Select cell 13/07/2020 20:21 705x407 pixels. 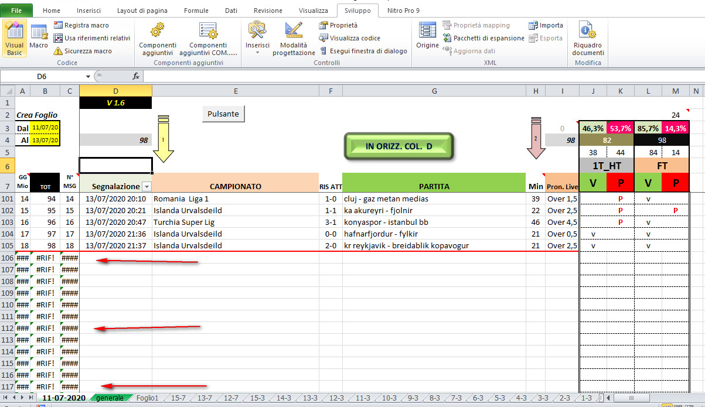tap(115, 210)
